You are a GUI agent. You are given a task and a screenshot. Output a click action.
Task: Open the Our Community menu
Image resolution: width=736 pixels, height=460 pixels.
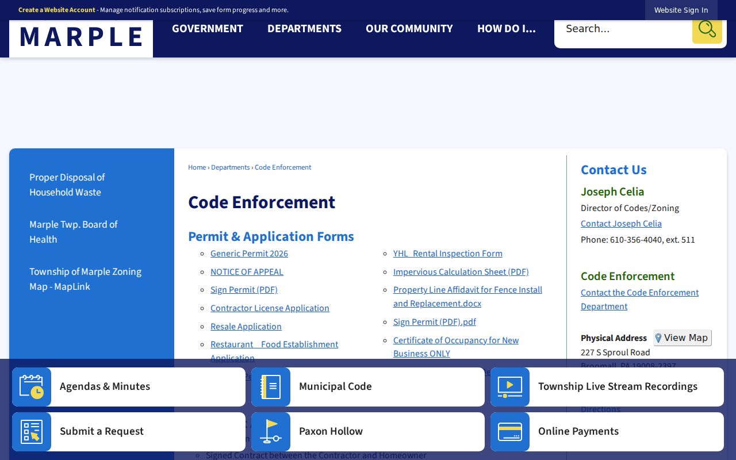[x=409, y=29]
